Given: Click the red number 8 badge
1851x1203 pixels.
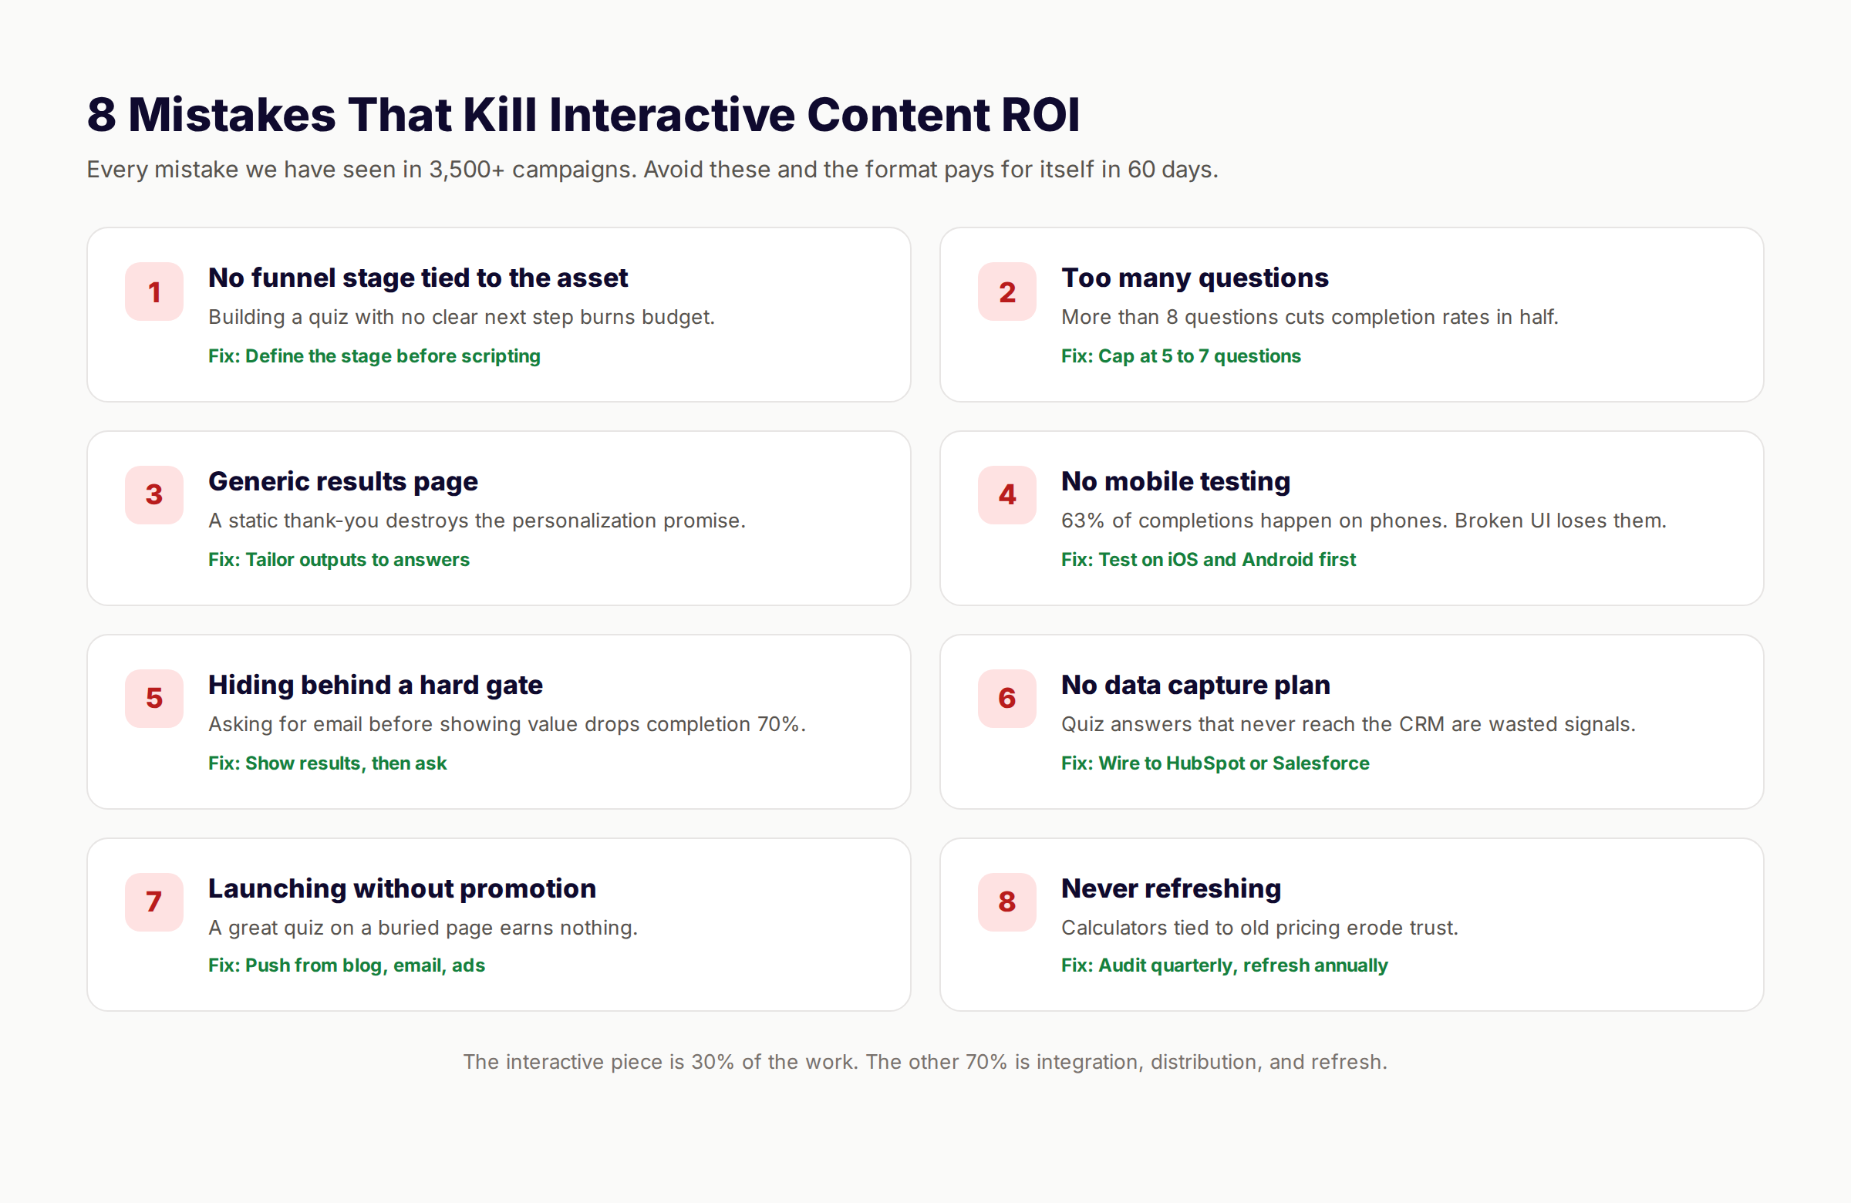Looking at the screenshot, I should 1007,902.
